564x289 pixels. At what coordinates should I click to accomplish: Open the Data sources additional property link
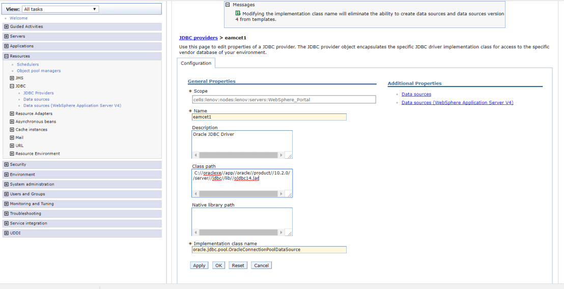[416, 94]
